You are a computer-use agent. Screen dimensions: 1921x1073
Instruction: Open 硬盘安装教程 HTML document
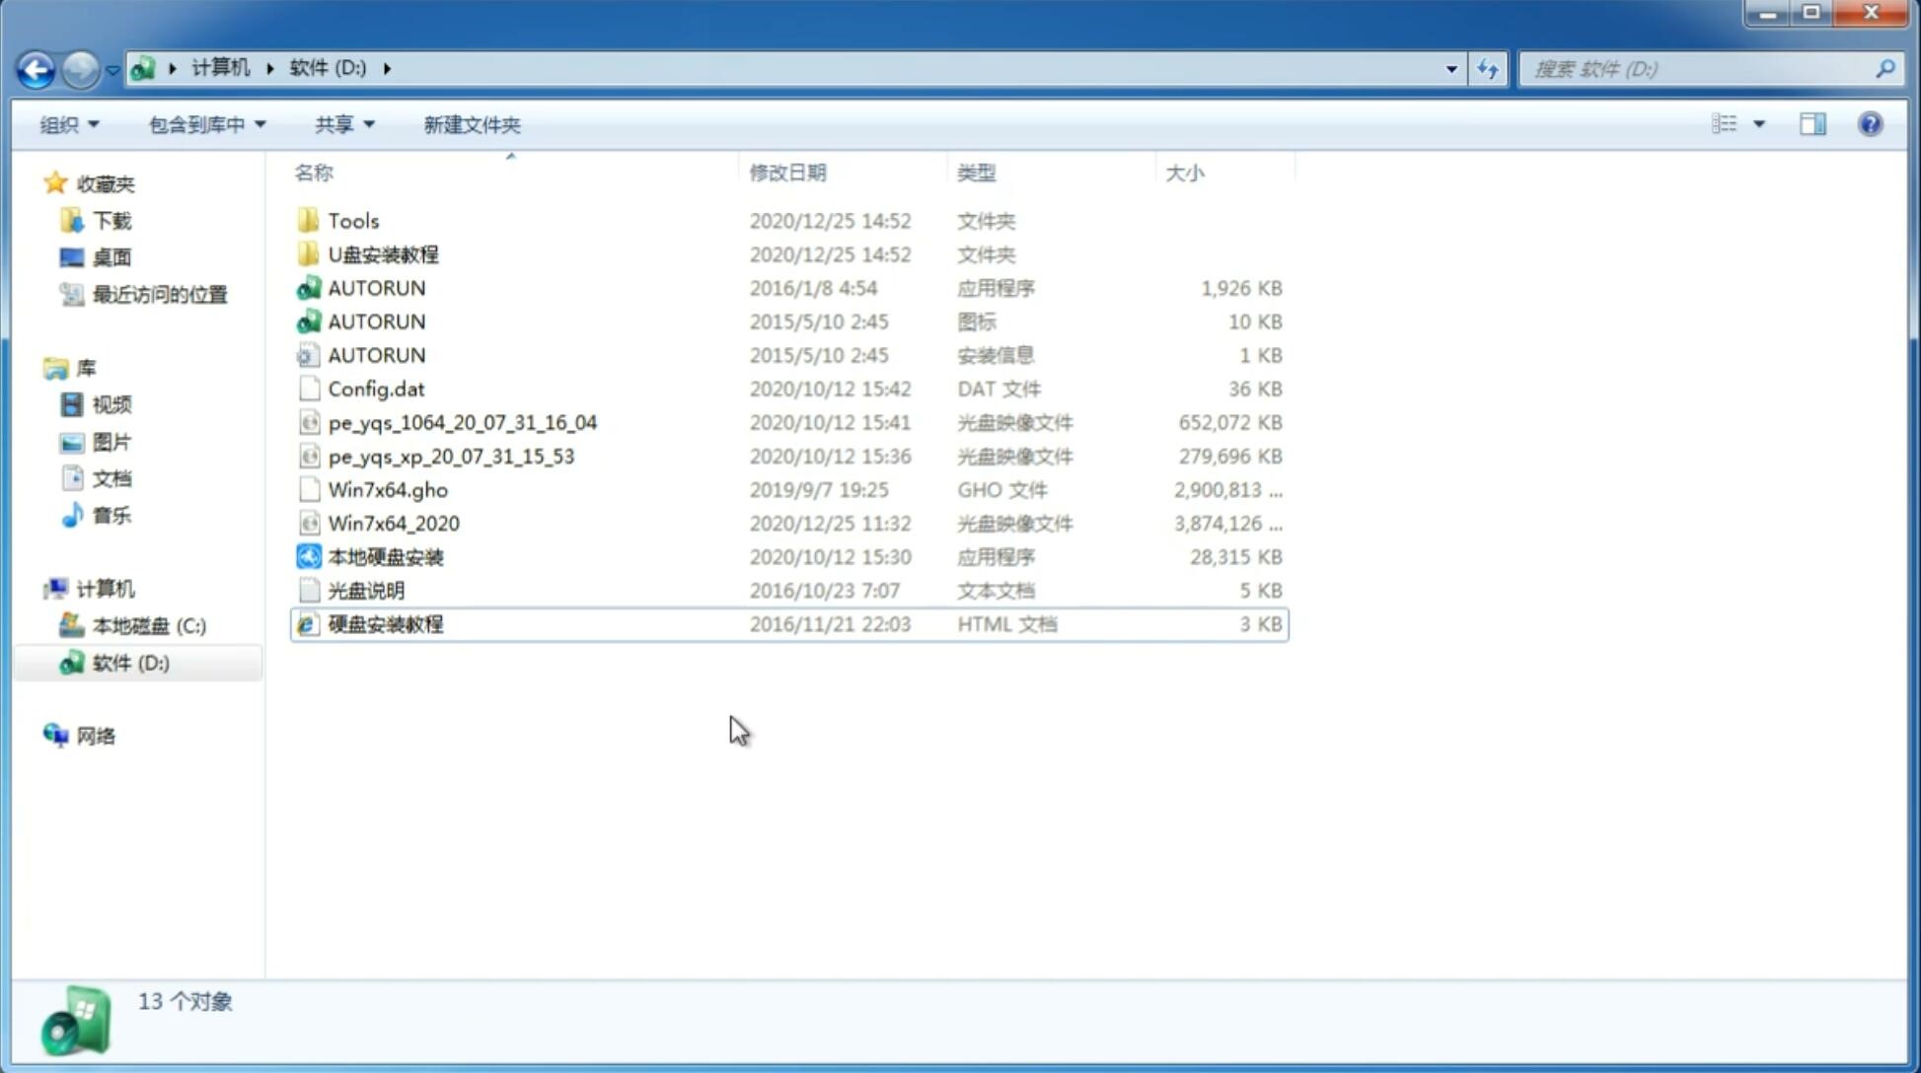click(384, 623)
